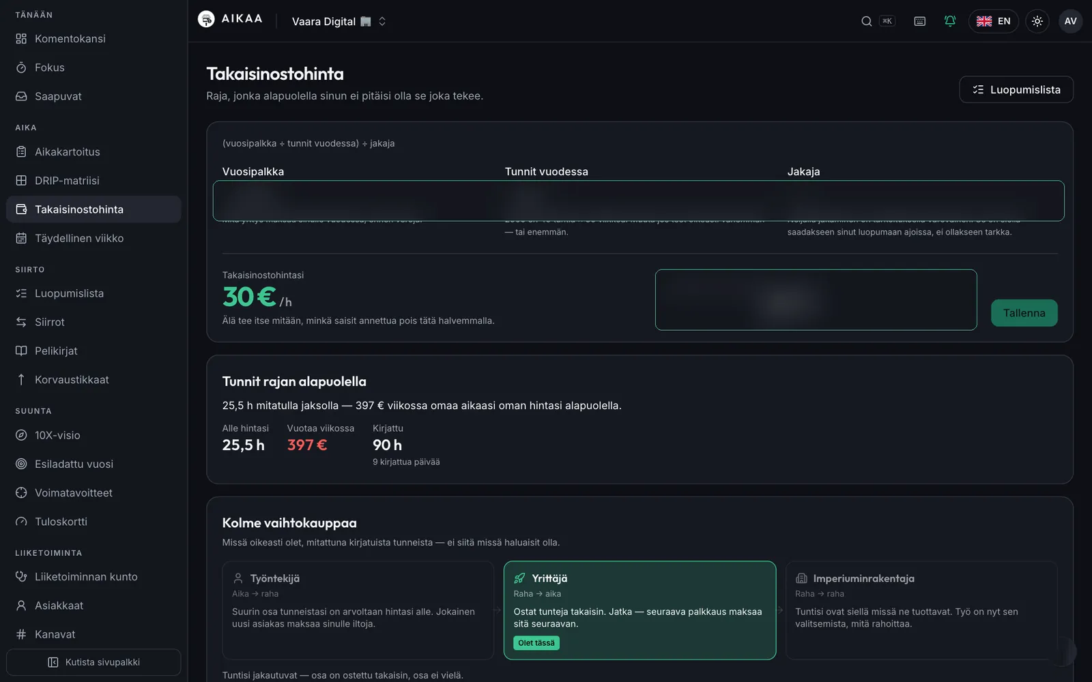Open Luopumislista in the sidebar

click(94, 293)
